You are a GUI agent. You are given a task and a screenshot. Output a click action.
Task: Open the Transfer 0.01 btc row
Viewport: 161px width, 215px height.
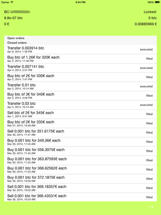(x=80, y=86)
